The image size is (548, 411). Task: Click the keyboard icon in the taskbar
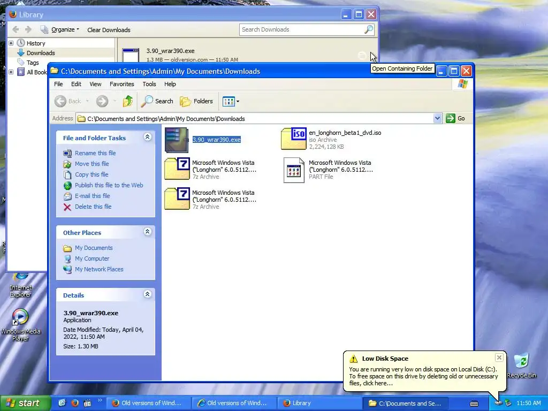[474, 404]
